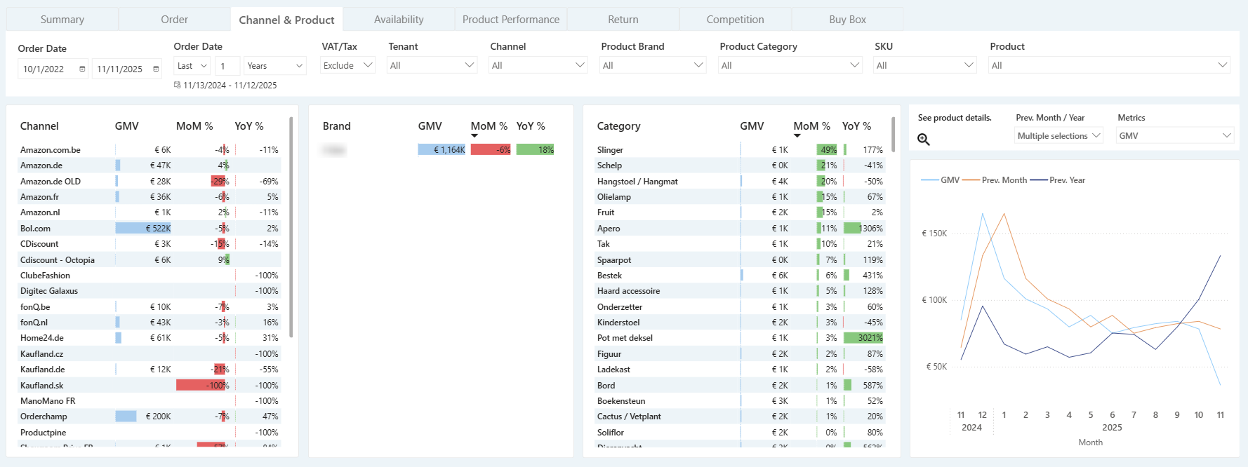The width and height of the screenshot is (1248, 467).
Task: Open the Buy Box tab
Action: point(847,20)
